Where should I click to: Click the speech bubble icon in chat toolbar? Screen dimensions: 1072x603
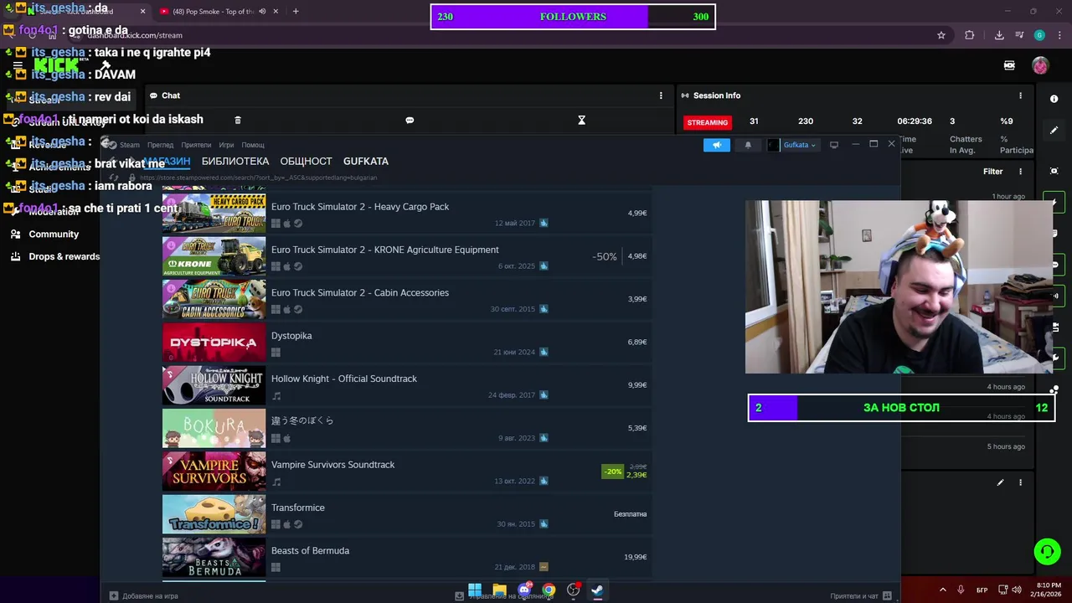coord(410,121)
